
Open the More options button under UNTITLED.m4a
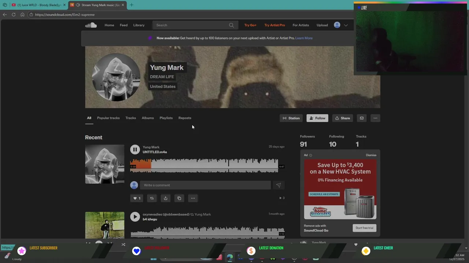[193, 198]
